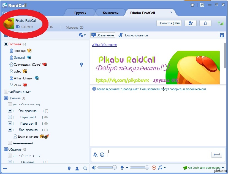
Task: Open the talk-mode dropdown for Lock для разговора
Action: tap(223, 168)
